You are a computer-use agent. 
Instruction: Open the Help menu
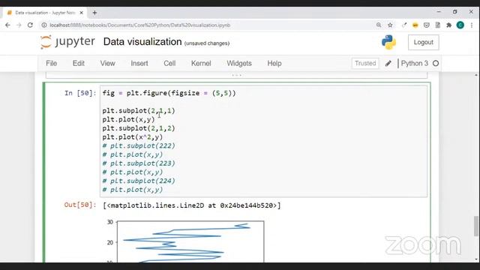(274, 63)
